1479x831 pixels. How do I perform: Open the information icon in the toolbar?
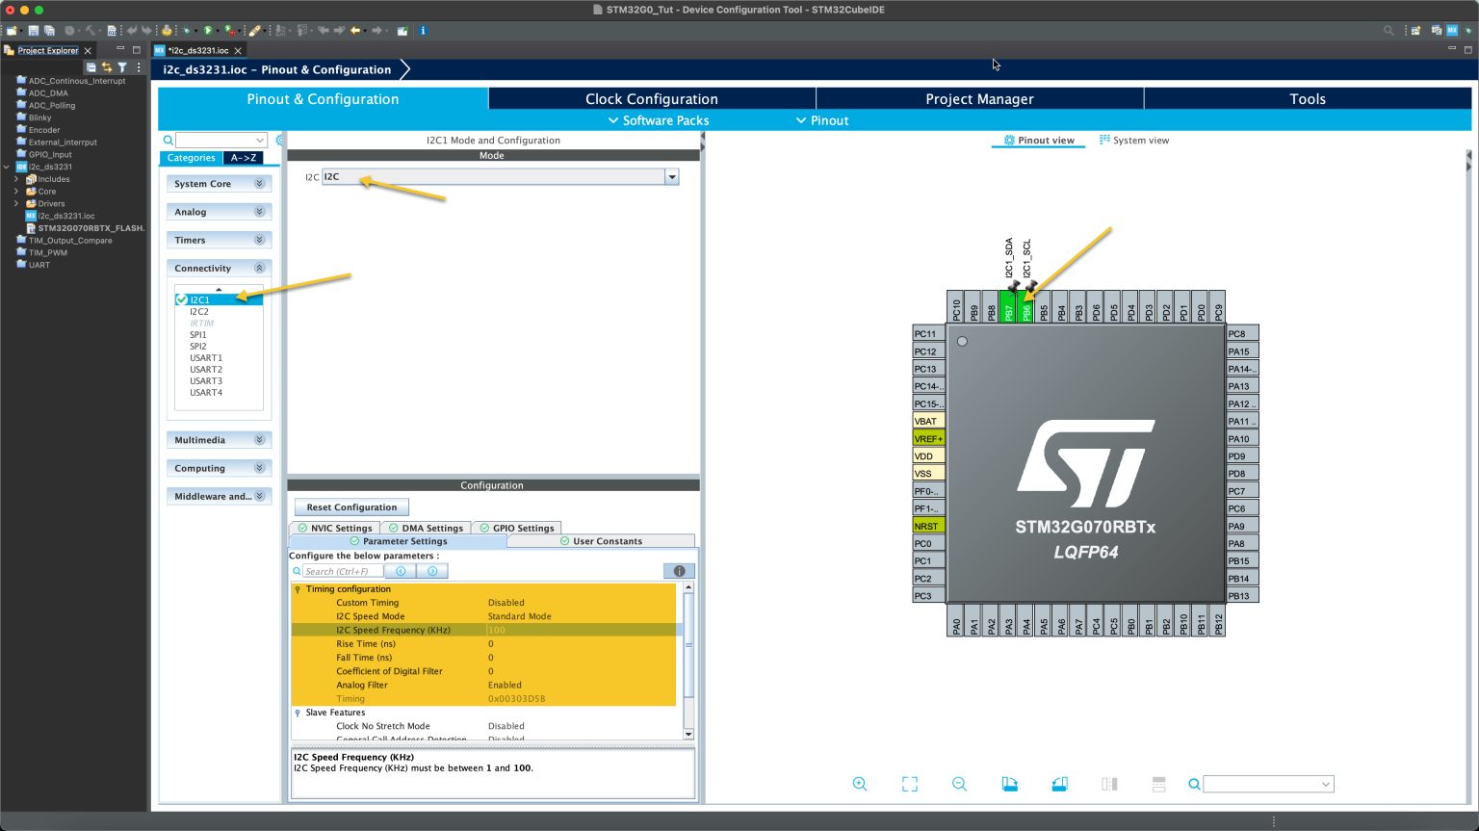(x=422, y=30)
